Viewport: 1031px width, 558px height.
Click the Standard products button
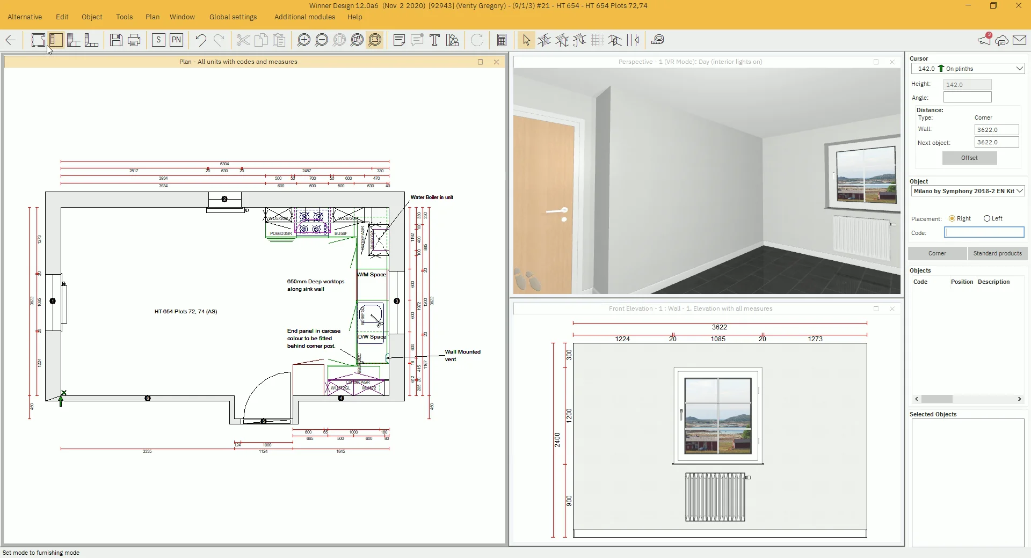click(x=997, y=253)
